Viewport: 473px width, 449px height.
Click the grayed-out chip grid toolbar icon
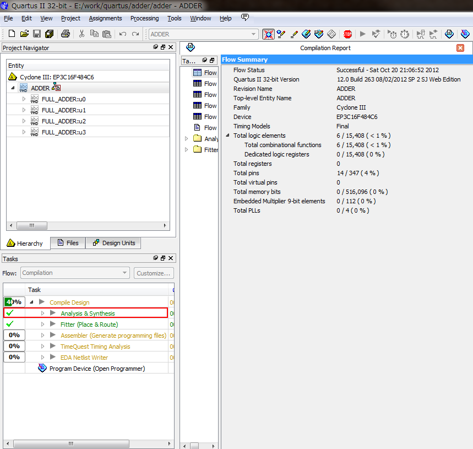click(x=331, y=34)
